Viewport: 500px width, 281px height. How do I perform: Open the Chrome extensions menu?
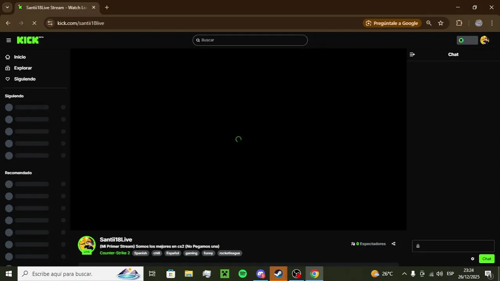coord(459,23)
